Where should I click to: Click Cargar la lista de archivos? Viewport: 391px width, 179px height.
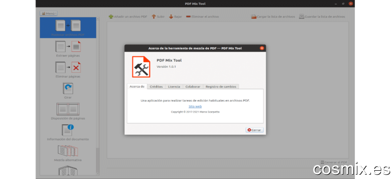pyautogui.click(x=273, y=17)
